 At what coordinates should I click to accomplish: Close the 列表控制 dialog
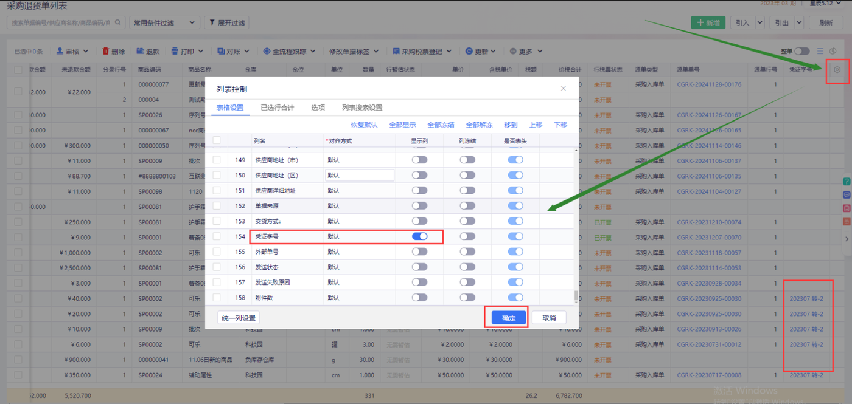563,89
